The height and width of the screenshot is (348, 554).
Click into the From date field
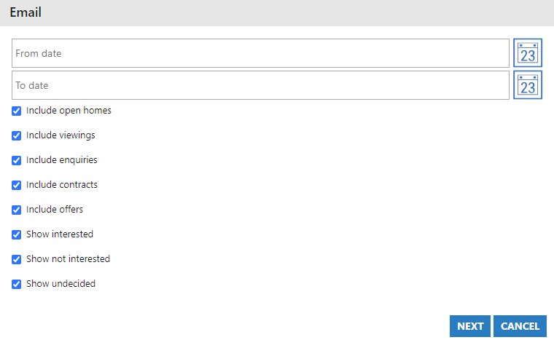[260, 53]
